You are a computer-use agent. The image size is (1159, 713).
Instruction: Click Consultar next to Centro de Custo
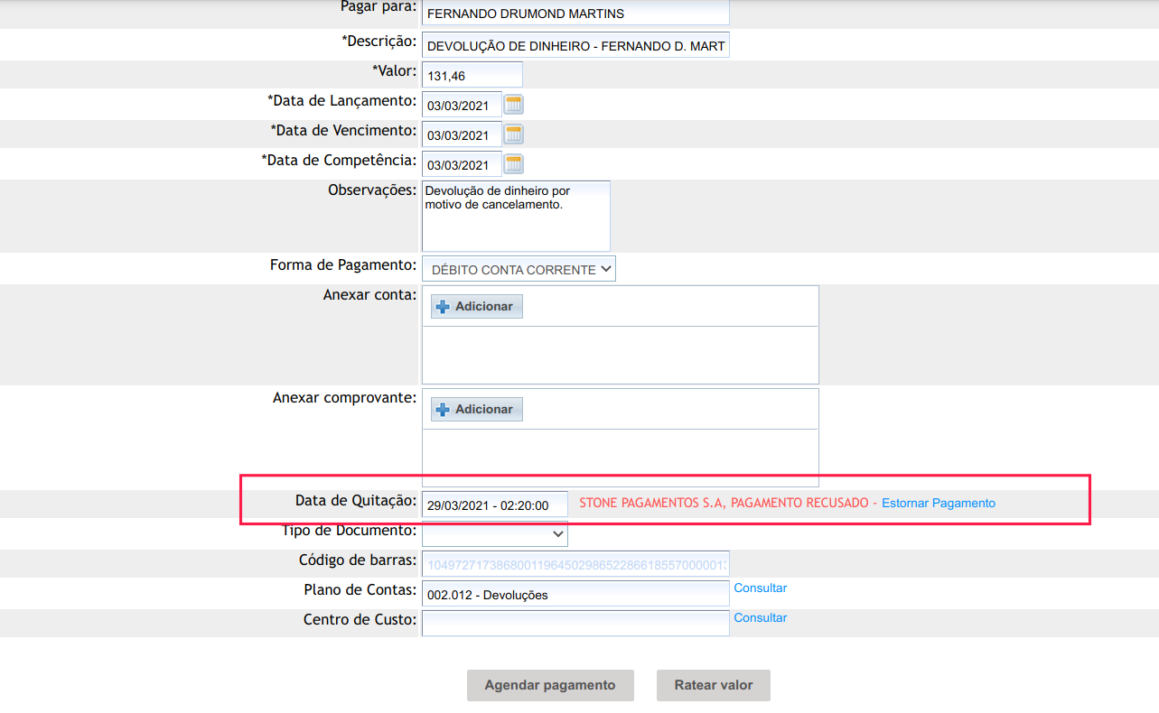(x=760, y=618)
